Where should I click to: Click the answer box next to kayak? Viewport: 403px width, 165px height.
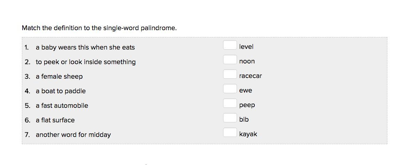(x=230, y=132)
